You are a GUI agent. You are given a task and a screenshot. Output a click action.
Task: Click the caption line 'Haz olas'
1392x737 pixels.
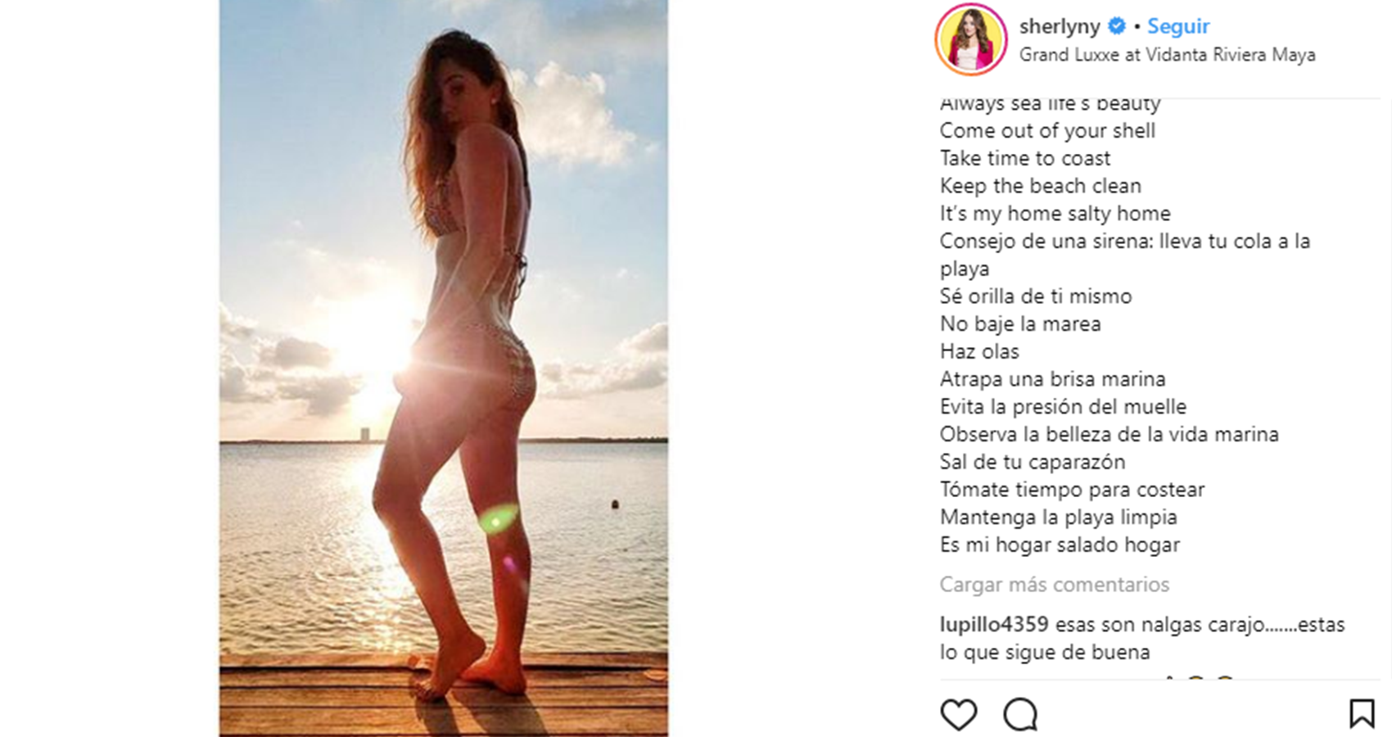click(x=979, y=351)
